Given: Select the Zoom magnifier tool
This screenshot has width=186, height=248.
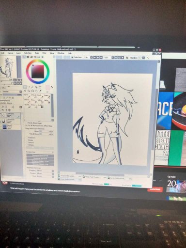Looking at the screenshot, I should pos(29,91).
